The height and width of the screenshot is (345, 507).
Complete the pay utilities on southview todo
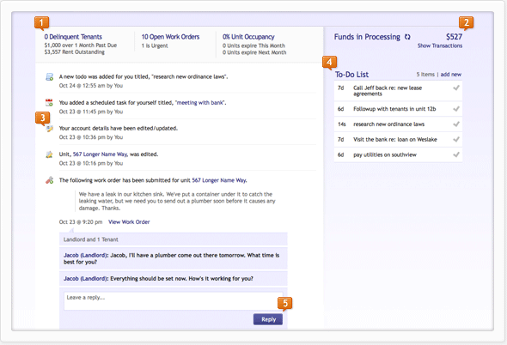coord(456,154)
